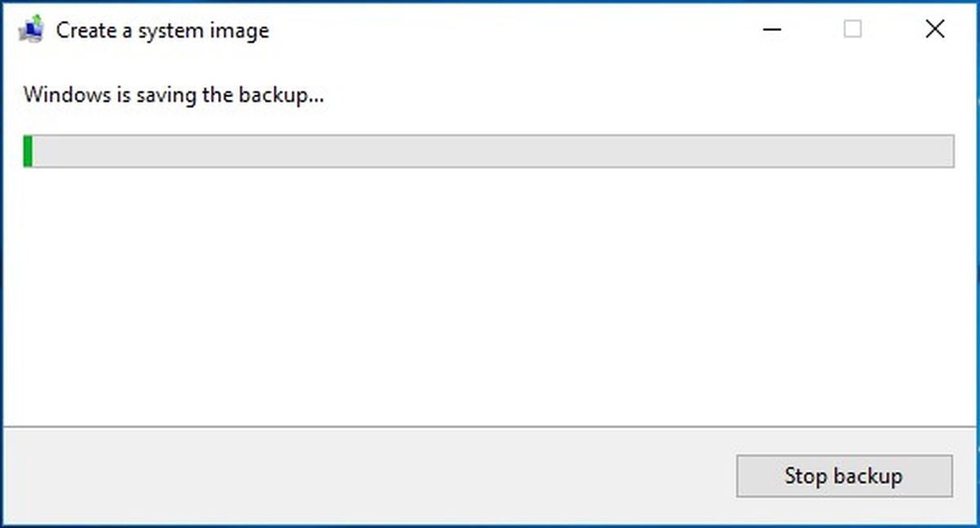This screenshot has width=980, height=528.
Task: Click the word 'backup...' in status text
Action: click(282, 95)
